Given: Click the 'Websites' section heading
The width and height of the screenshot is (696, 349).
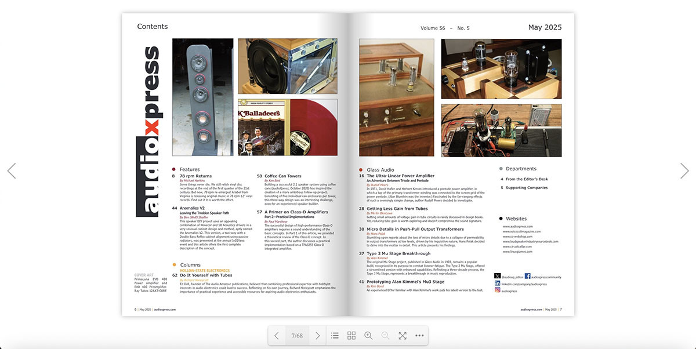Looking at the screenshot, I should [x=516, y=219].
